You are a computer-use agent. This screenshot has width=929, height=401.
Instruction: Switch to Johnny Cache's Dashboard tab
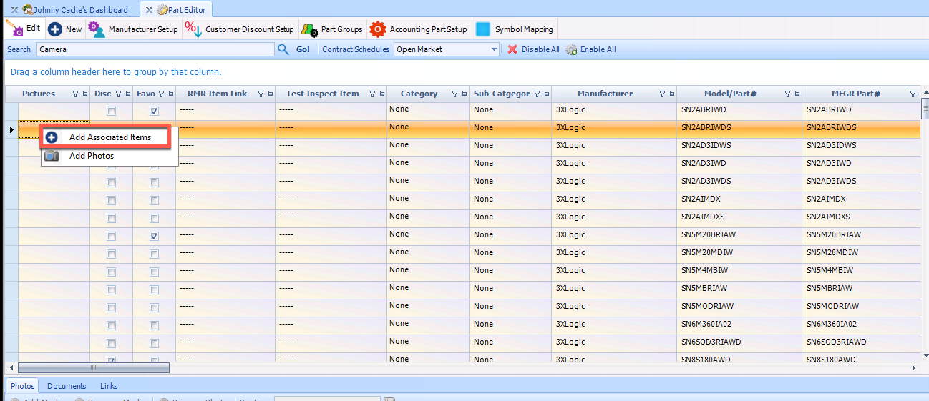tap(75, 10)
